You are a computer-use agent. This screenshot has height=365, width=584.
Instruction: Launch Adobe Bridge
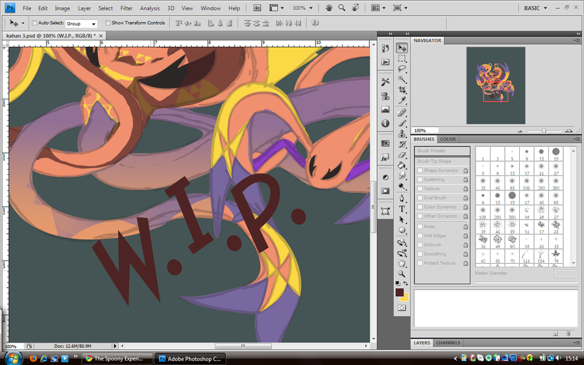(x=257, y=8)
